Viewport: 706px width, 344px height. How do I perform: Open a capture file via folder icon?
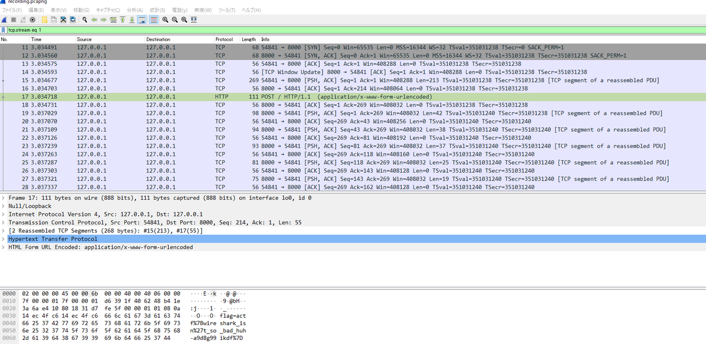coord(44,20)
